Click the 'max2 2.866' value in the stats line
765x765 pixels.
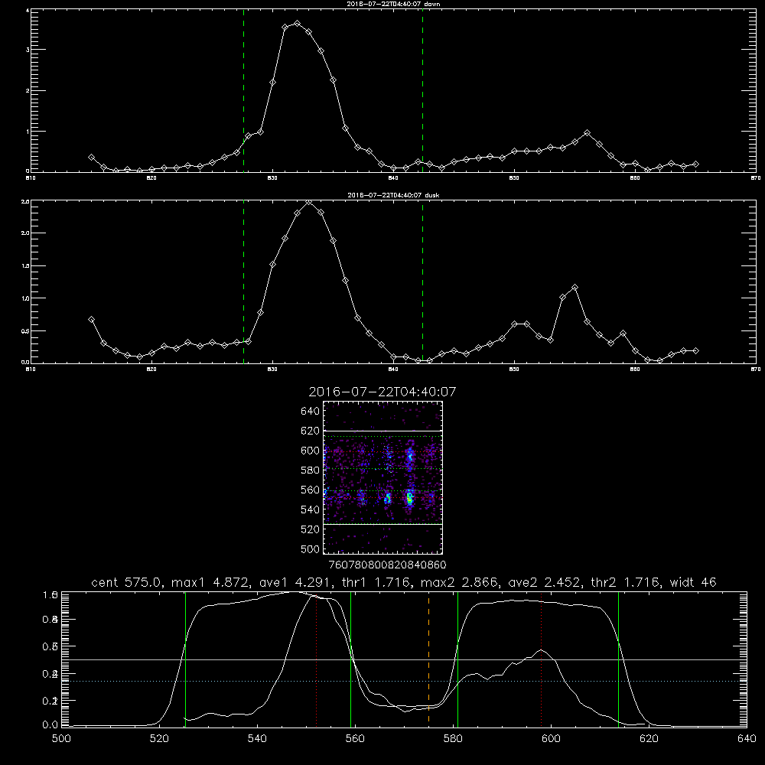point(461,582)
